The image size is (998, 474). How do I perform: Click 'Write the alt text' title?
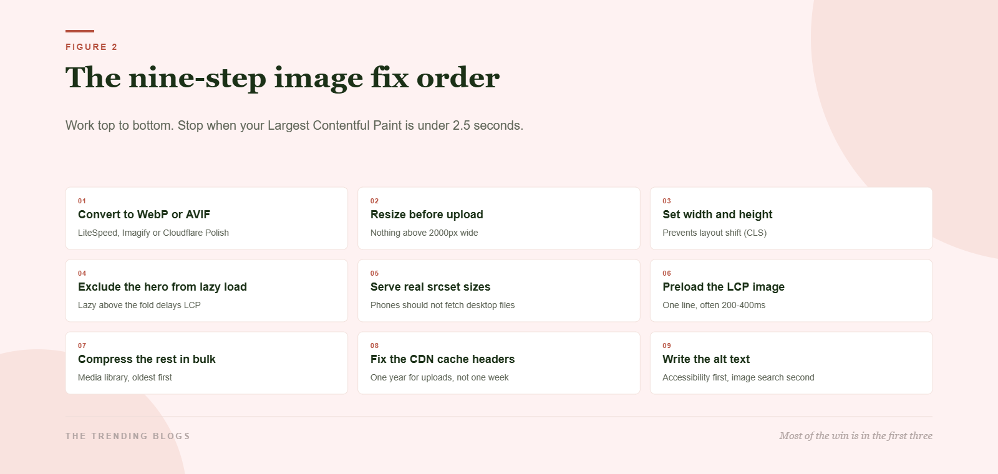(x=706, y=359)
